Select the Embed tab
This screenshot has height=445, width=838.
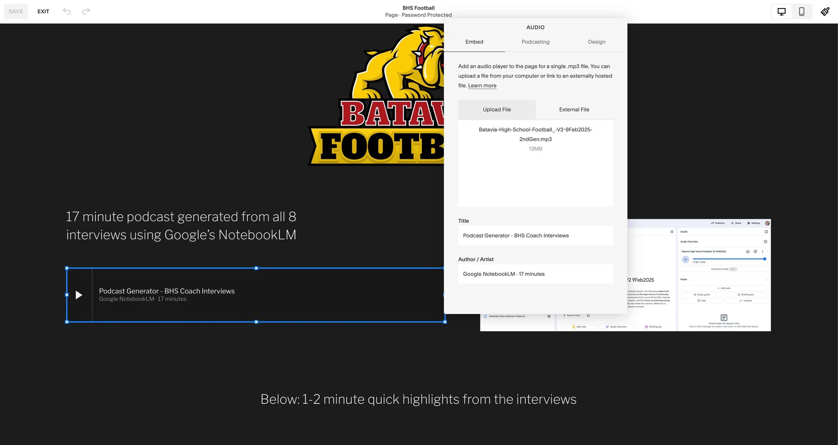474,42
